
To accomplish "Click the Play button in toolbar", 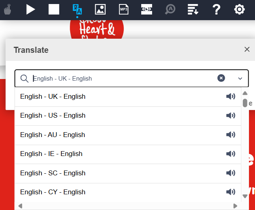I will tap(31, 9).
